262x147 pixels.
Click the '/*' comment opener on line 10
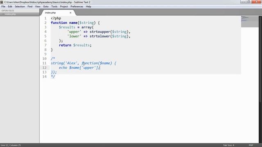53,59
